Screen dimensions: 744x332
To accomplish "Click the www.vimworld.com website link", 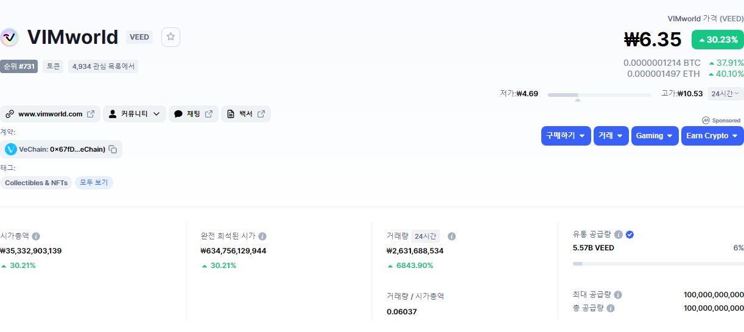I will [50, 114].
